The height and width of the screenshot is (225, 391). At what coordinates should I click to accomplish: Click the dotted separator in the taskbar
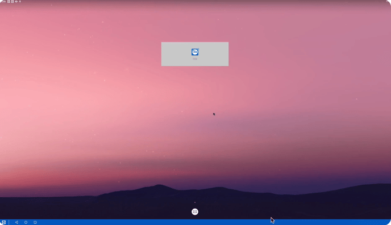[9, 222]
